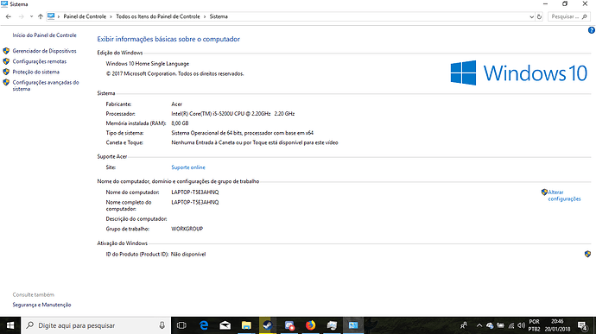Viewport: 596px width, 334px height.
Task: Open the Suporte online link
Action: pos(187,167)
